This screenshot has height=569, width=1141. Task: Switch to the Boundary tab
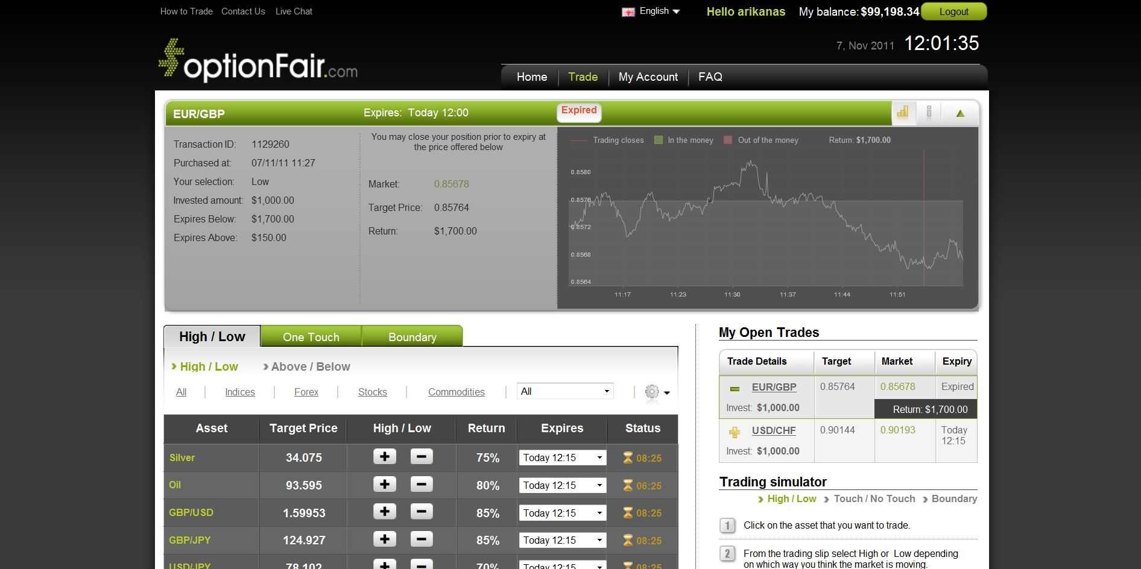412,337
